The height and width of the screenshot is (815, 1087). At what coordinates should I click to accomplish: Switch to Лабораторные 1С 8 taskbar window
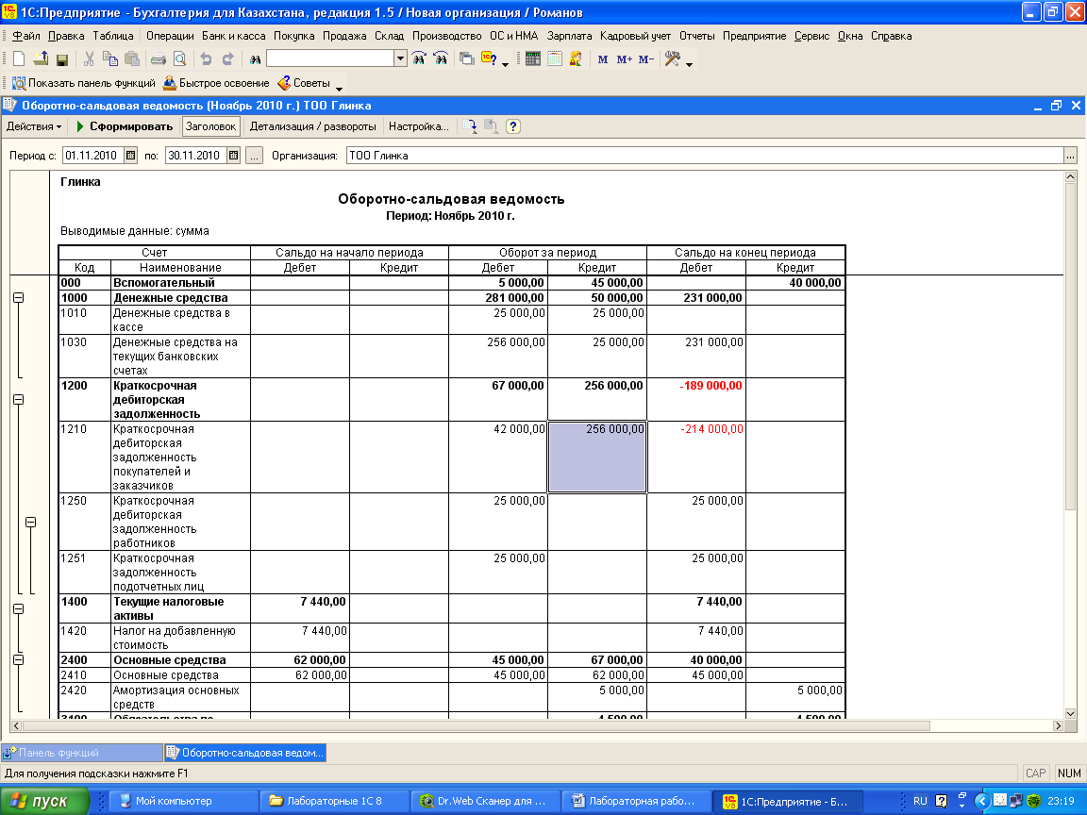point(333,801)
